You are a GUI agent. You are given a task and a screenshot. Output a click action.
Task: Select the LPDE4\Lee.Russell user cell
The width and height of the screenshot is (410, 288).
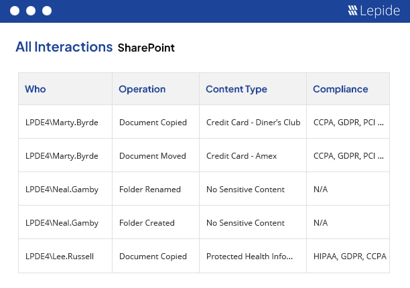(x=59, y=257)
